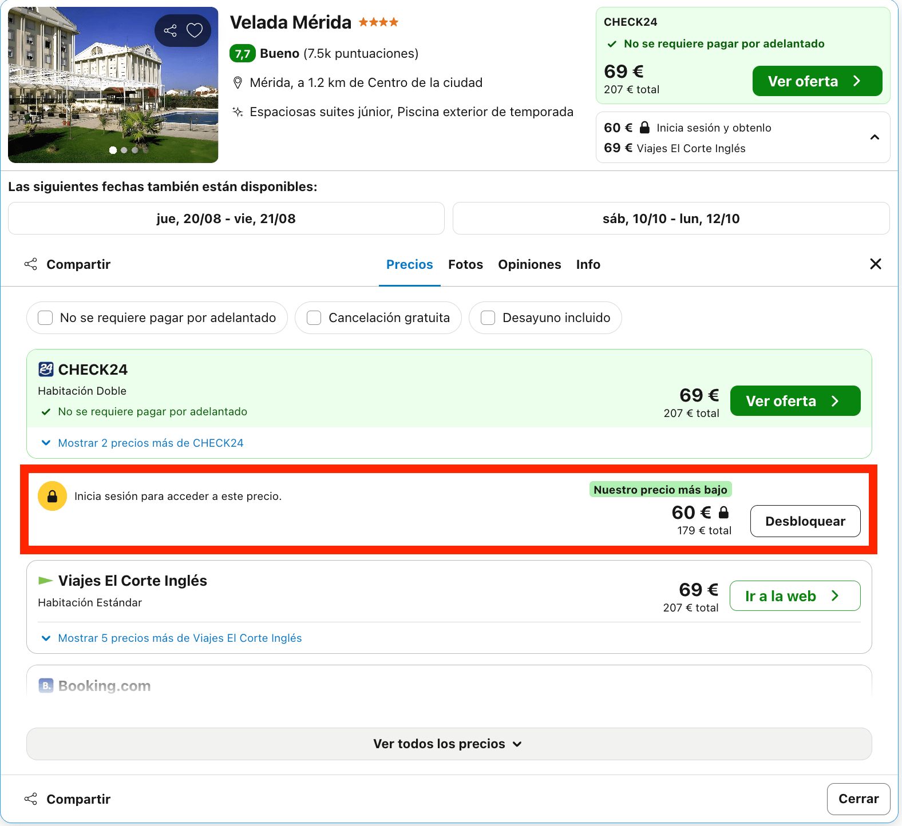
Task: Click Habitación Estándar text
Action: (x=90, y=602)
